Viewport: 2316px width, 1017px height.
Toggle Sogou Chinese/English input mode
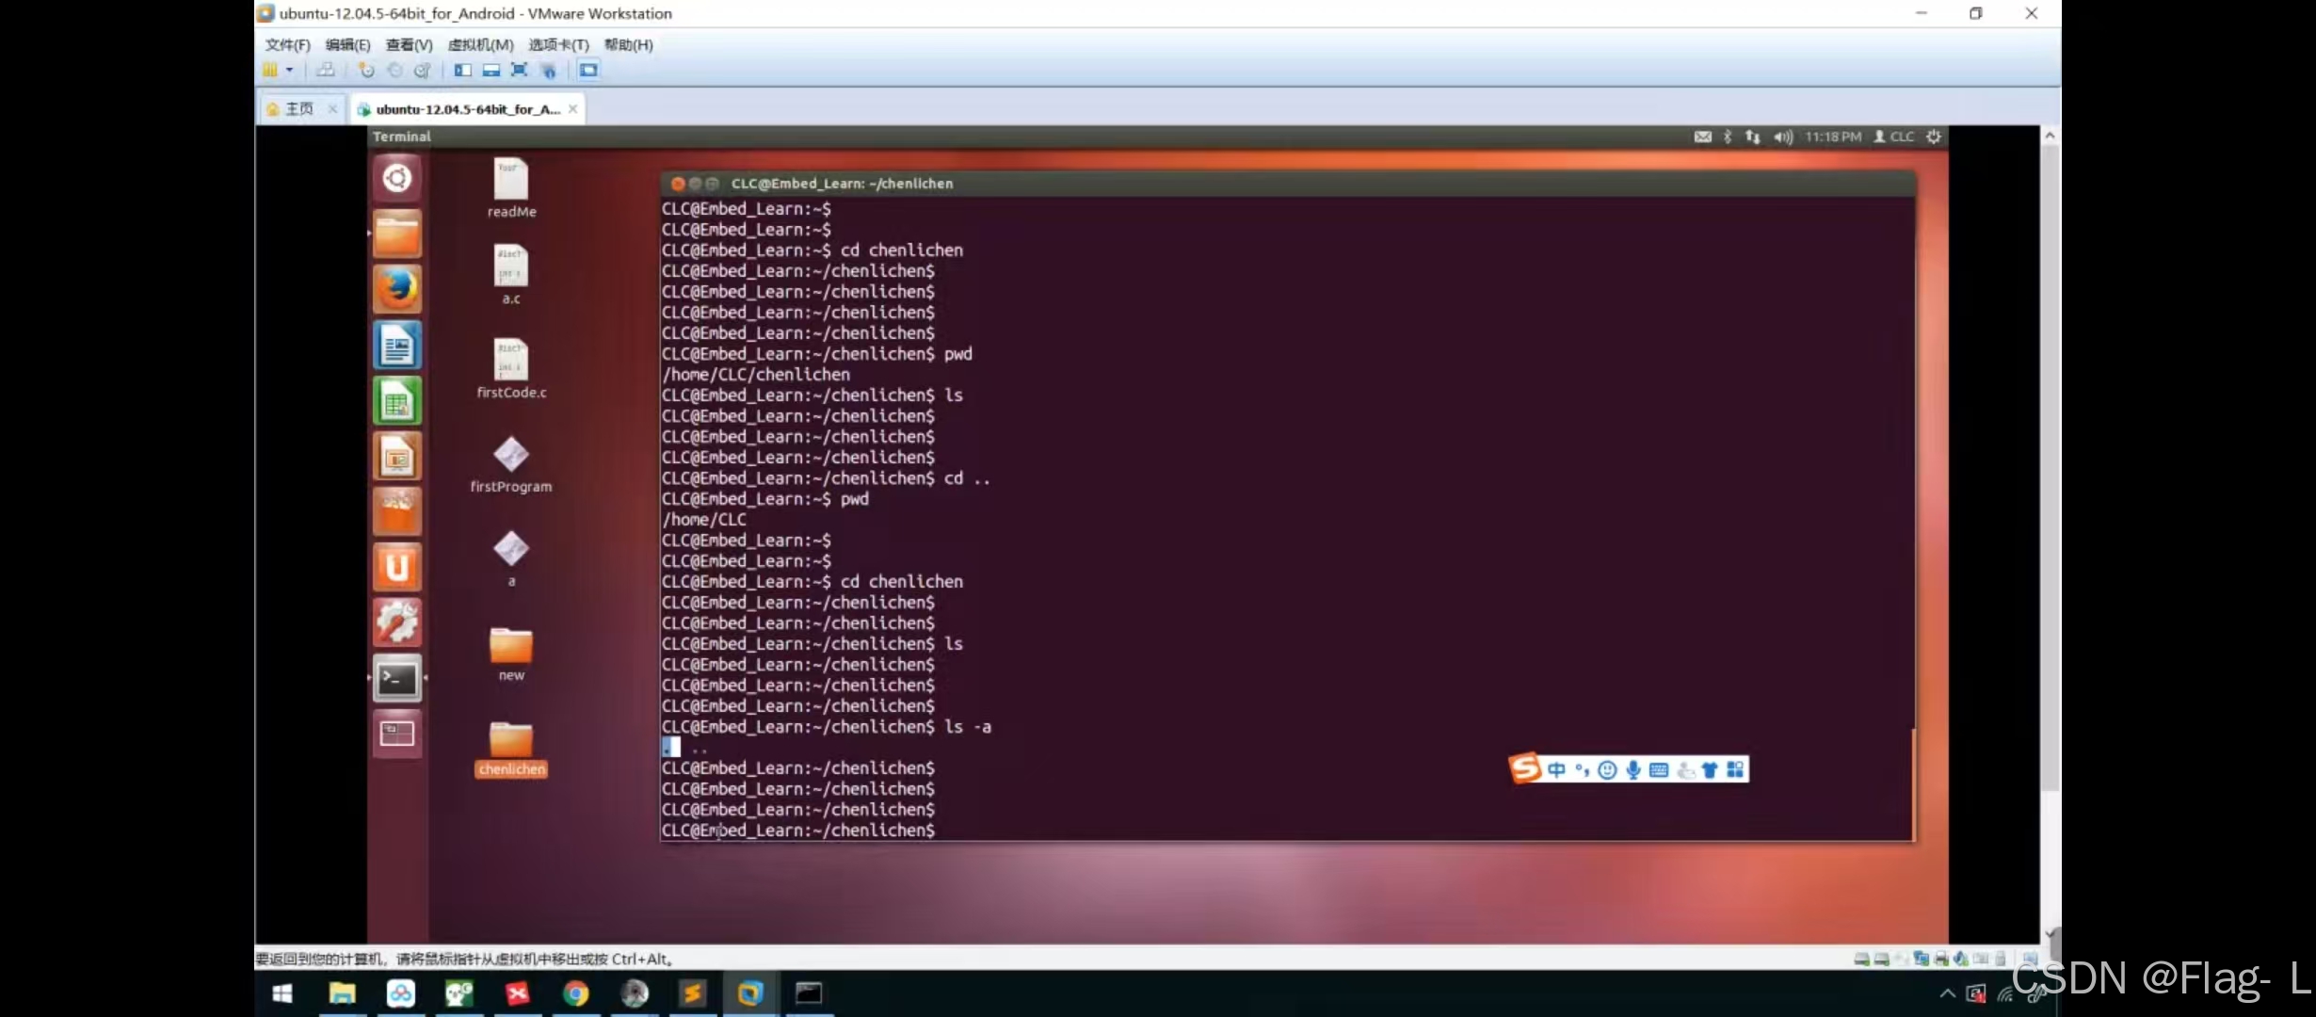[x=1556, y=769]
